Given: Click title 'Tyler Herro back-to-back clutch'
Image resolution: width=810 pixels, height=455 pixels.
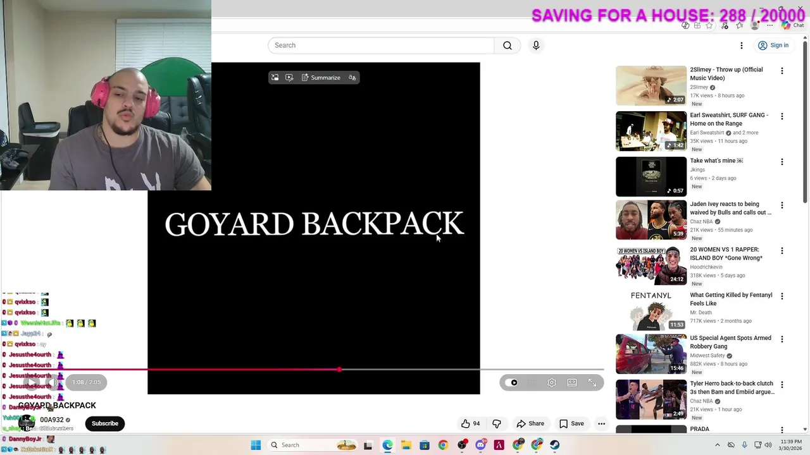Looking at the screenshot, I should click(732, 387).
